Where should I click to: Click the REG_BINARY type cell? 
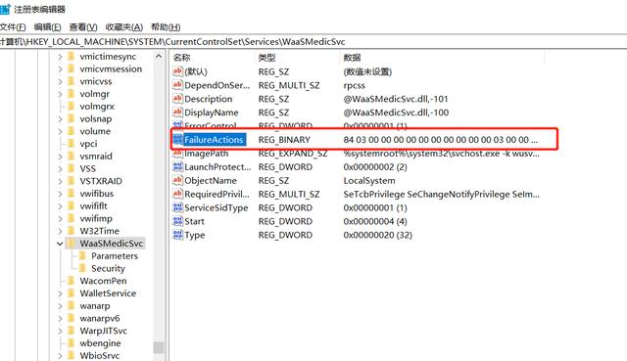click(x=284, y=140)
